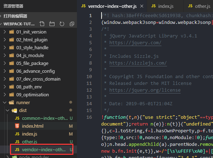Click JS icon beside common~index~oth... file
The image size is (213, 158).
(17, 118)
